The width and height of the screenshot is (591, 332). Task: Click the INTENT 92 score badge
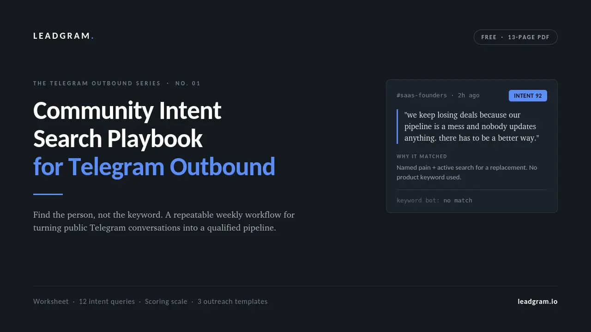[528, 96]
